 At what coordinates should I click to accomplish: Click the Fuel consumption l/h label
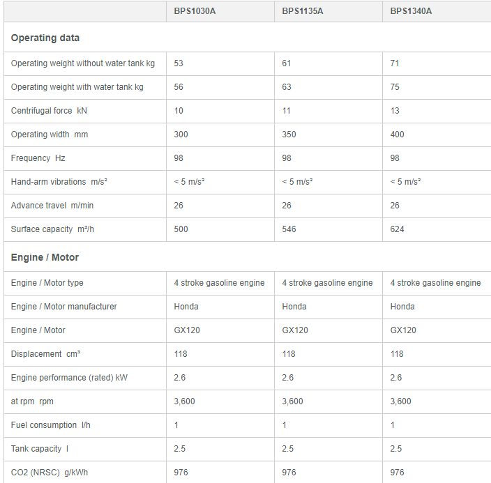click(x=51, y=425)
